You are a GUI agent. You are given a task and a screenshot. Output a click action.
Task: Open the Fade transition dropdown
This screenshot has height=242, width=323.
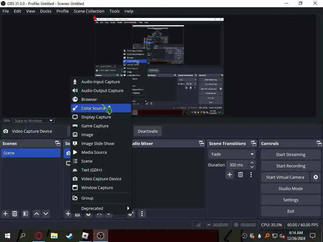coord(232,154)
